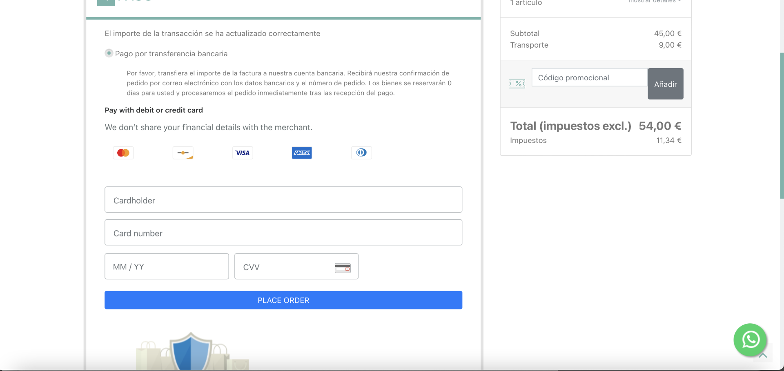Click the Impuestos value 11,34 €
The height and width of the screenshot is (371, 784).
(x=669, y=140)
